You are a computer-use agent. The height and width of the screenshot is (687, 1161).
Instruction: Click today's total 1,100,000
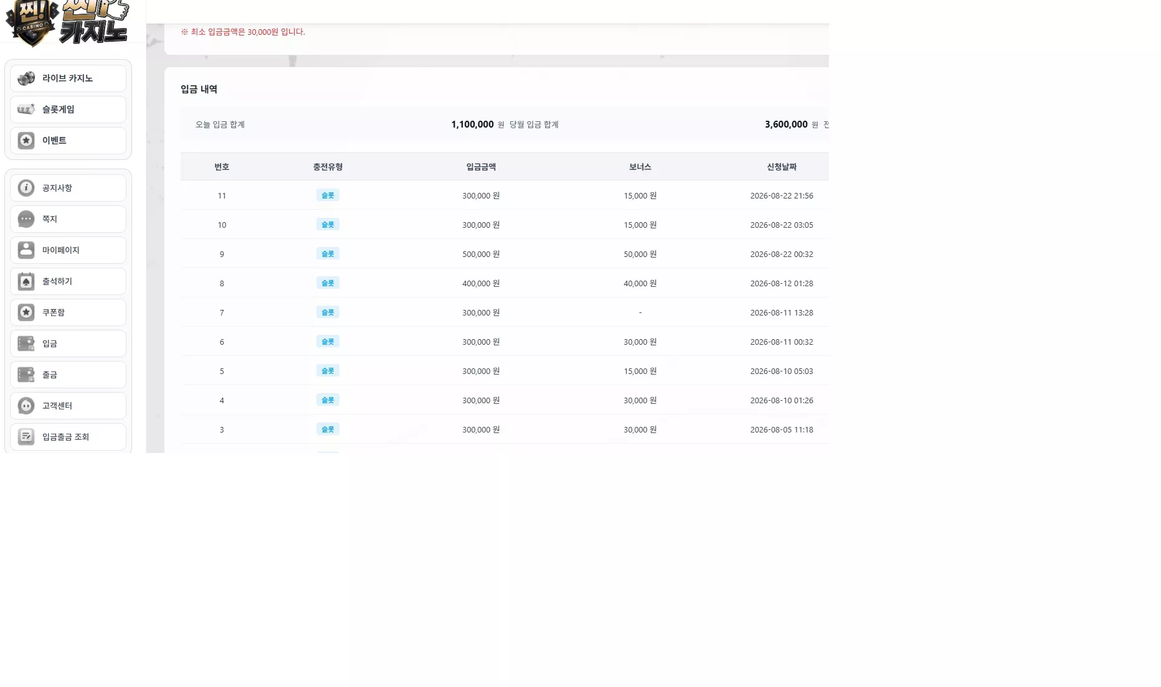click(472, 124)
